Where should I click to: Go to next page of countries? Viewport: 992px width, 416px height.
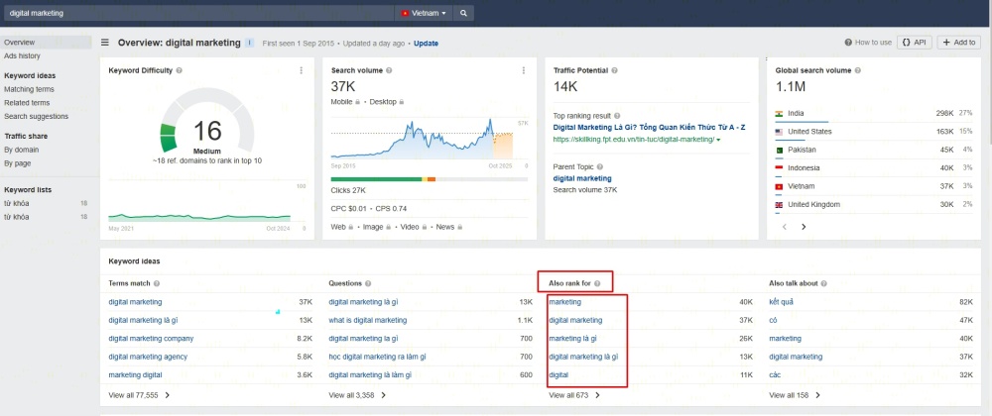click(804, 227)
